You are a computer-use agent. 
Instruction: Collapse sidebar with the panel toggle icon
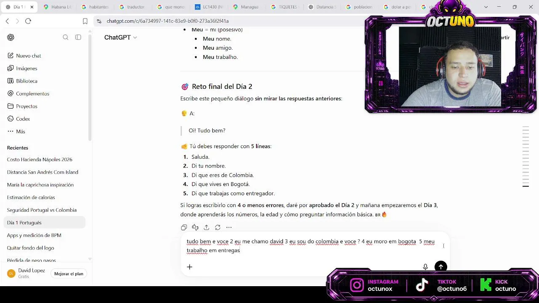click(x=78, y=37)
